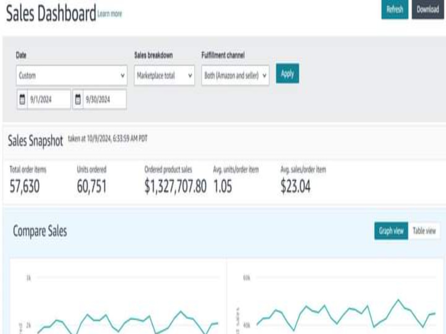Select the Units ordered value 60,751
This screenshot has width=446, height=334.
click(x=91, y=187)
